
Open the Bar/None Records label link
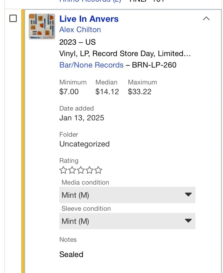[x=91, y=65]
